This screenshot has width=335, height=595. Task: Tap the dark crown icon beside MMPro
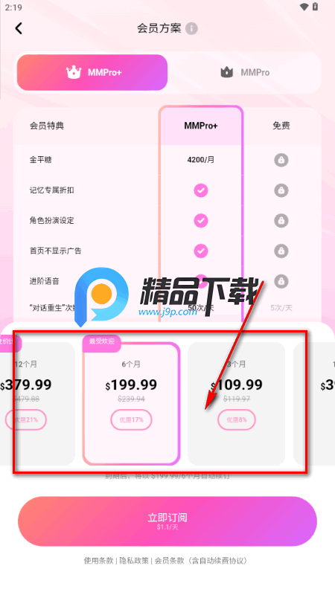[227, 72]
